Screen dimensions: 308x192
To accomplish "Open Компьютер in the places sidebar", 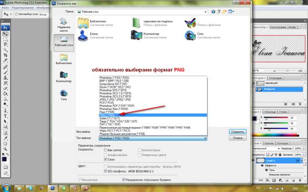I will [64, 77].
